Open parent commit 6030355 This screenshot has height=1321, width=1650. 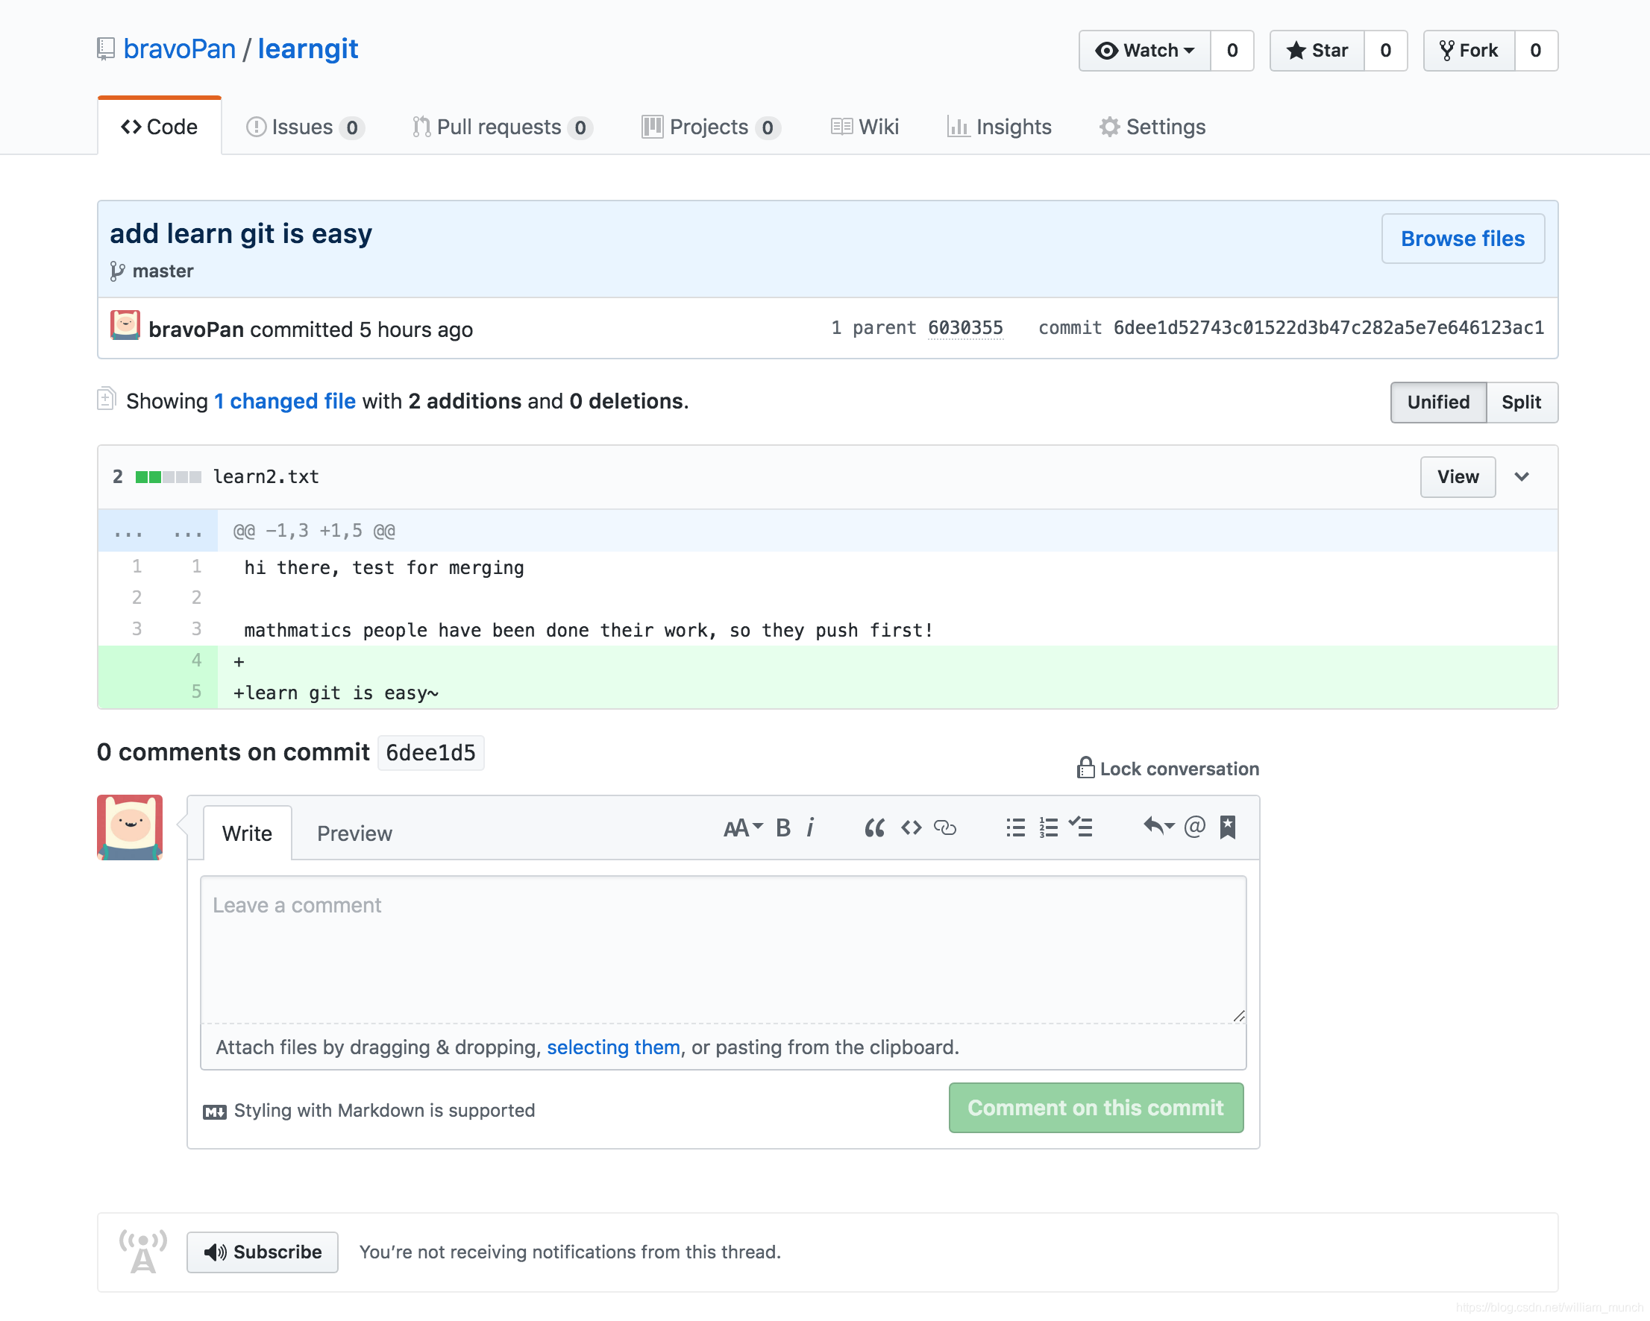965,328
